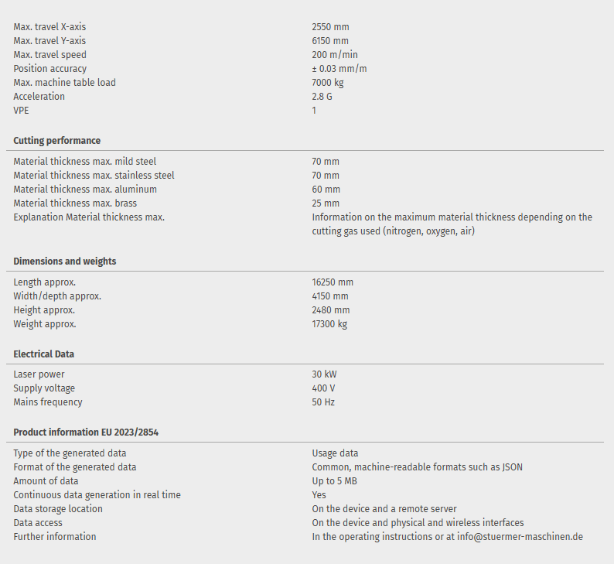Image resolution: width=614 pixels, height=564 pixels.
Task: Select the Mains frequency row label
Action: click(x=48, y=402)
